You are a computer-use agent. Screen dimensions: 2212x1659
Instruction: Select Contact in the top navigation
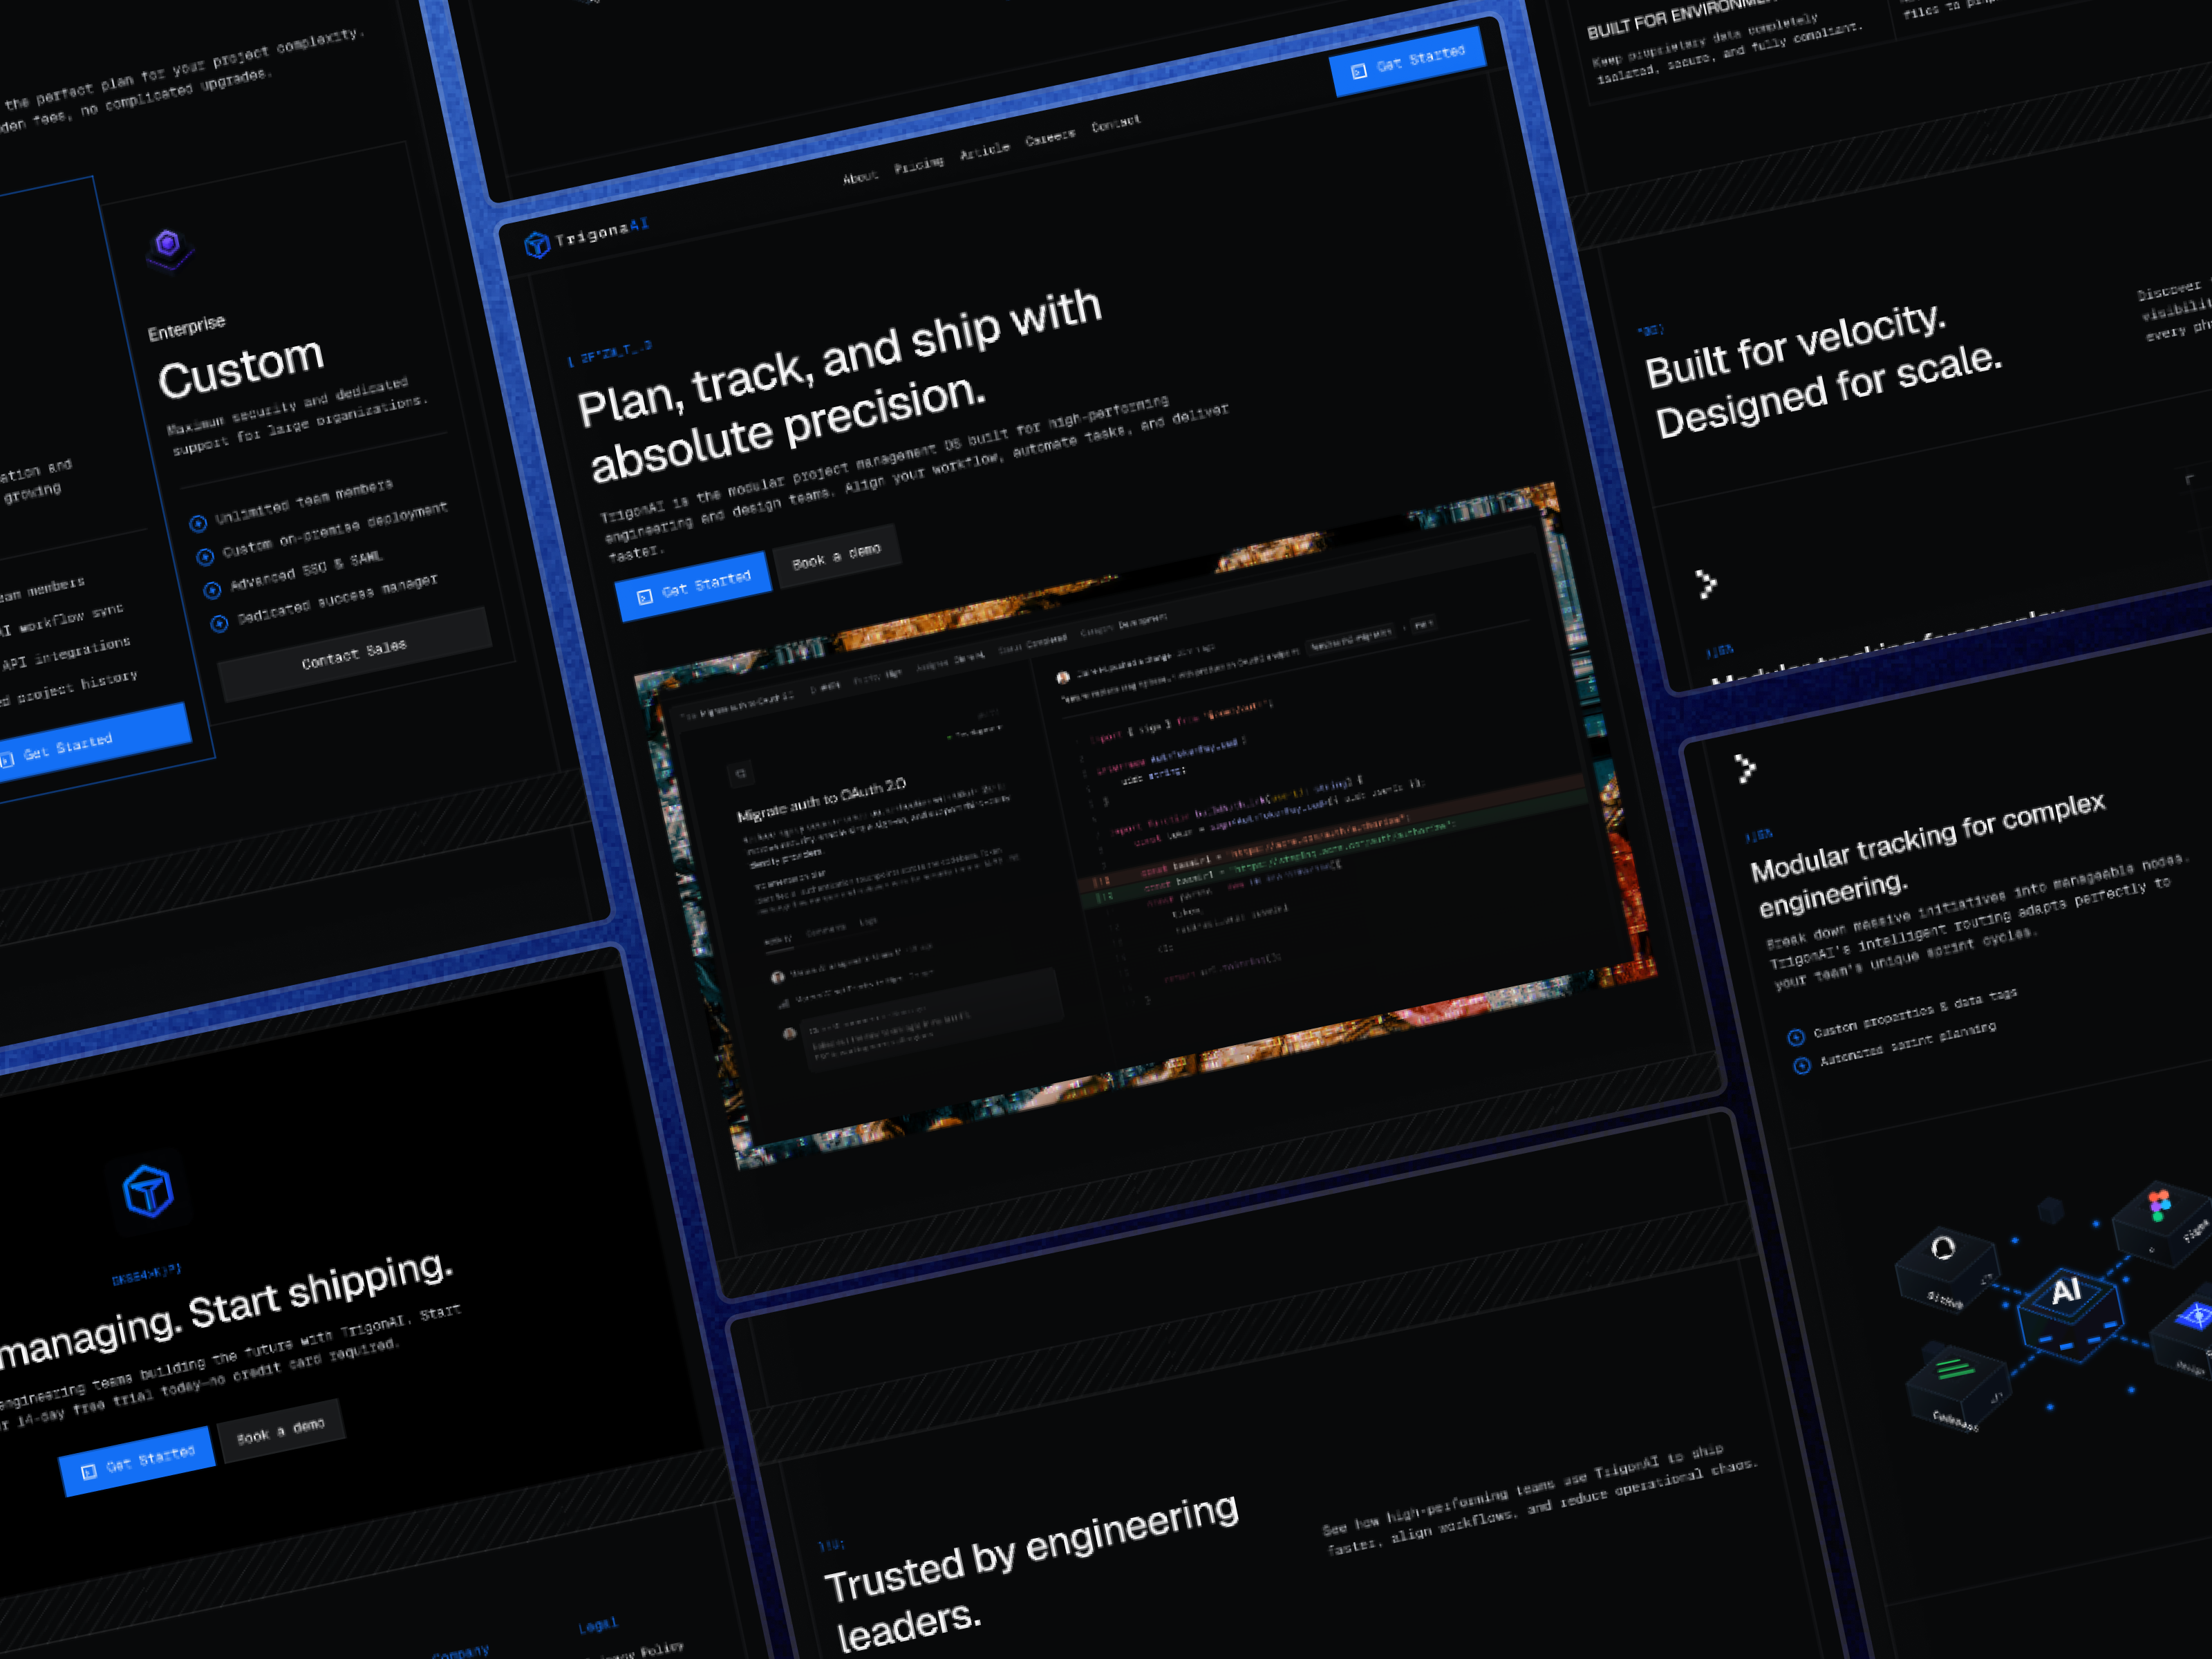pyautogui.click(x=1116, y=123)
